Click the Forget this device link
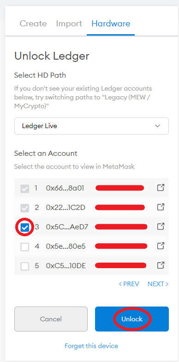This screenshot has width=179, height=362. click(91, 346)
